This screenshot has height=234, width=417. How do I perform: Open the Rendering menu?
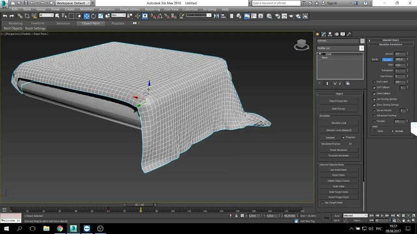tap(152, 9)
